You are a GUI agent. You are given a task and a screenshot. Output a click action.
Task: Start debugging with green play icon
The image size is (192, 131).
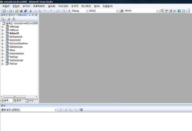tap(69, 11)
